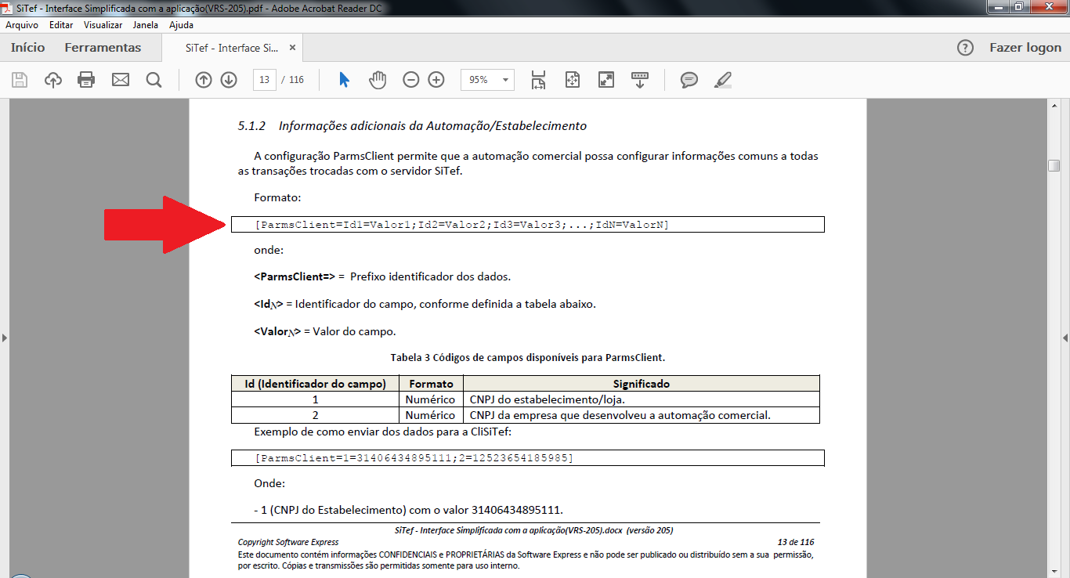Open the zoom level 95% dropdown
1070x578 pixels.
[x=488, y=80]
